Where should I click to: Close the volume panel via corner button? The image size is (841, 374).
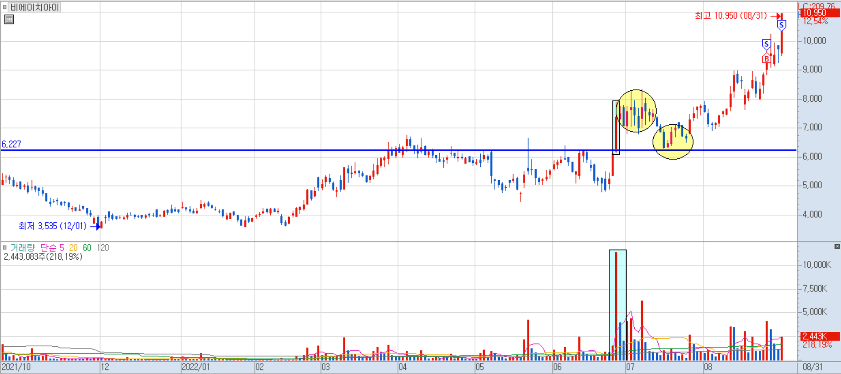point(837,246)
